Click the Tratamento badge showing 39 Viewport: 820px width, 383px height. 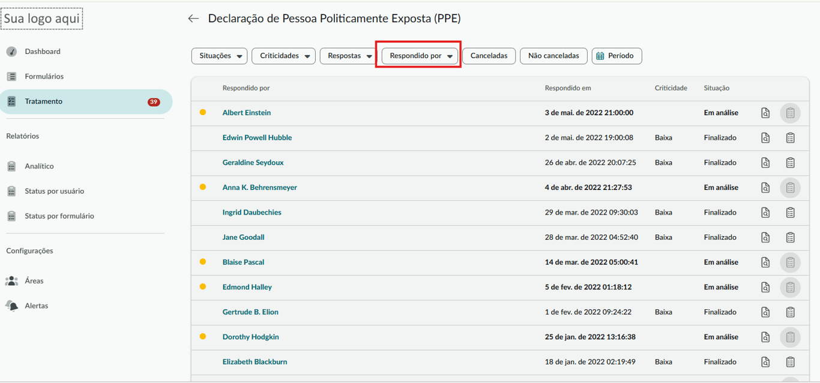[x=154, y=102]
